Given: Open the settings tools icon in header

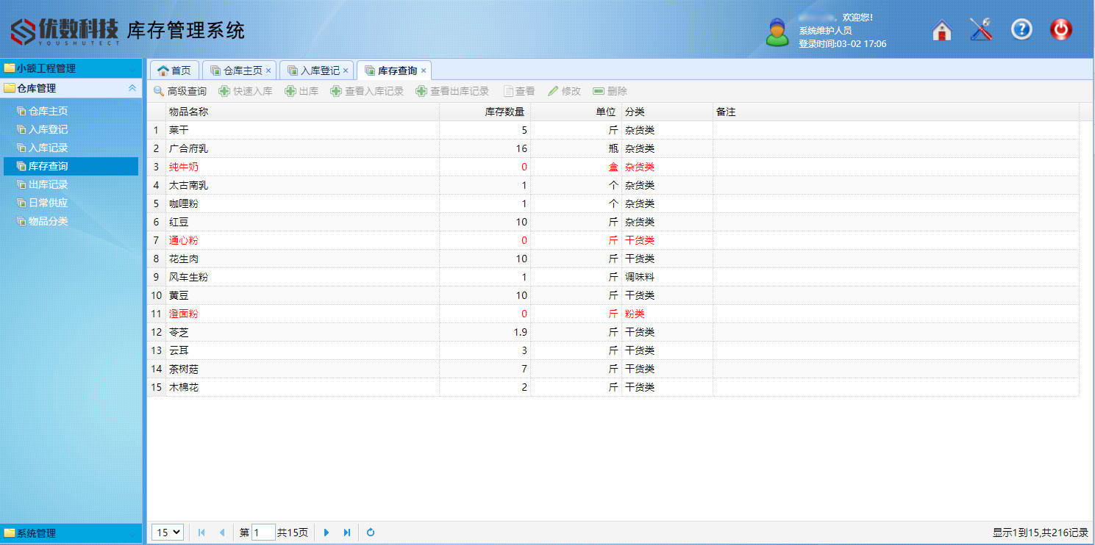Looking at the screenshot, I should click(x=981, y=30).
